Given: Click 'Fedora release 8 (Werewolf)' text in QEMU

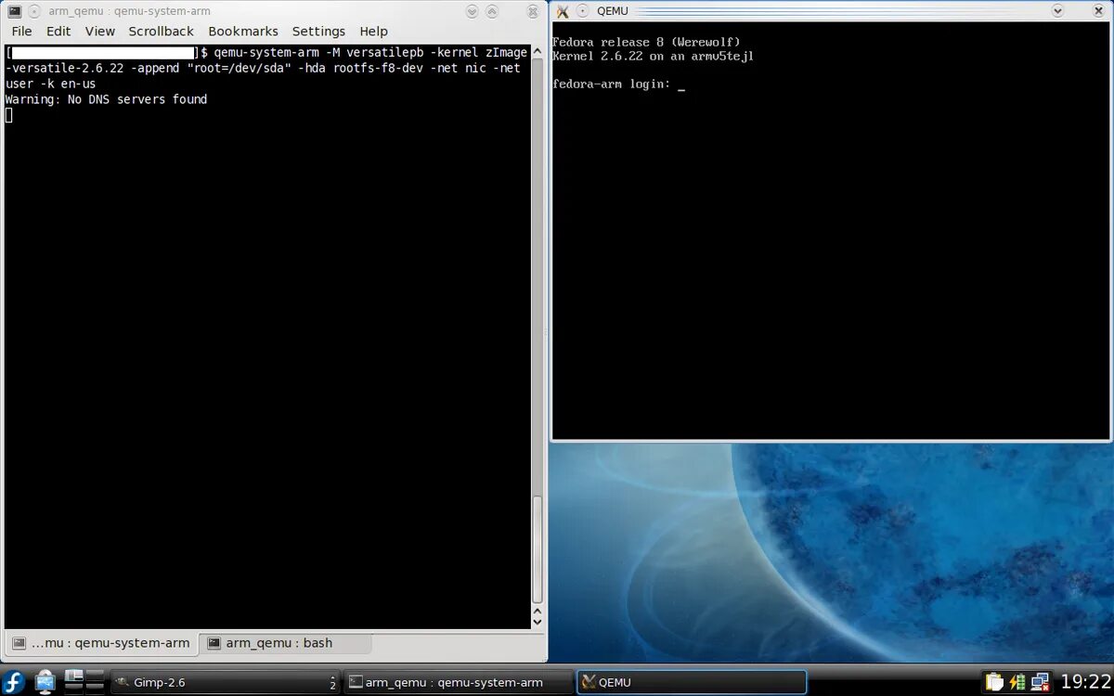Looking at the screenshot, I should 646,43.
